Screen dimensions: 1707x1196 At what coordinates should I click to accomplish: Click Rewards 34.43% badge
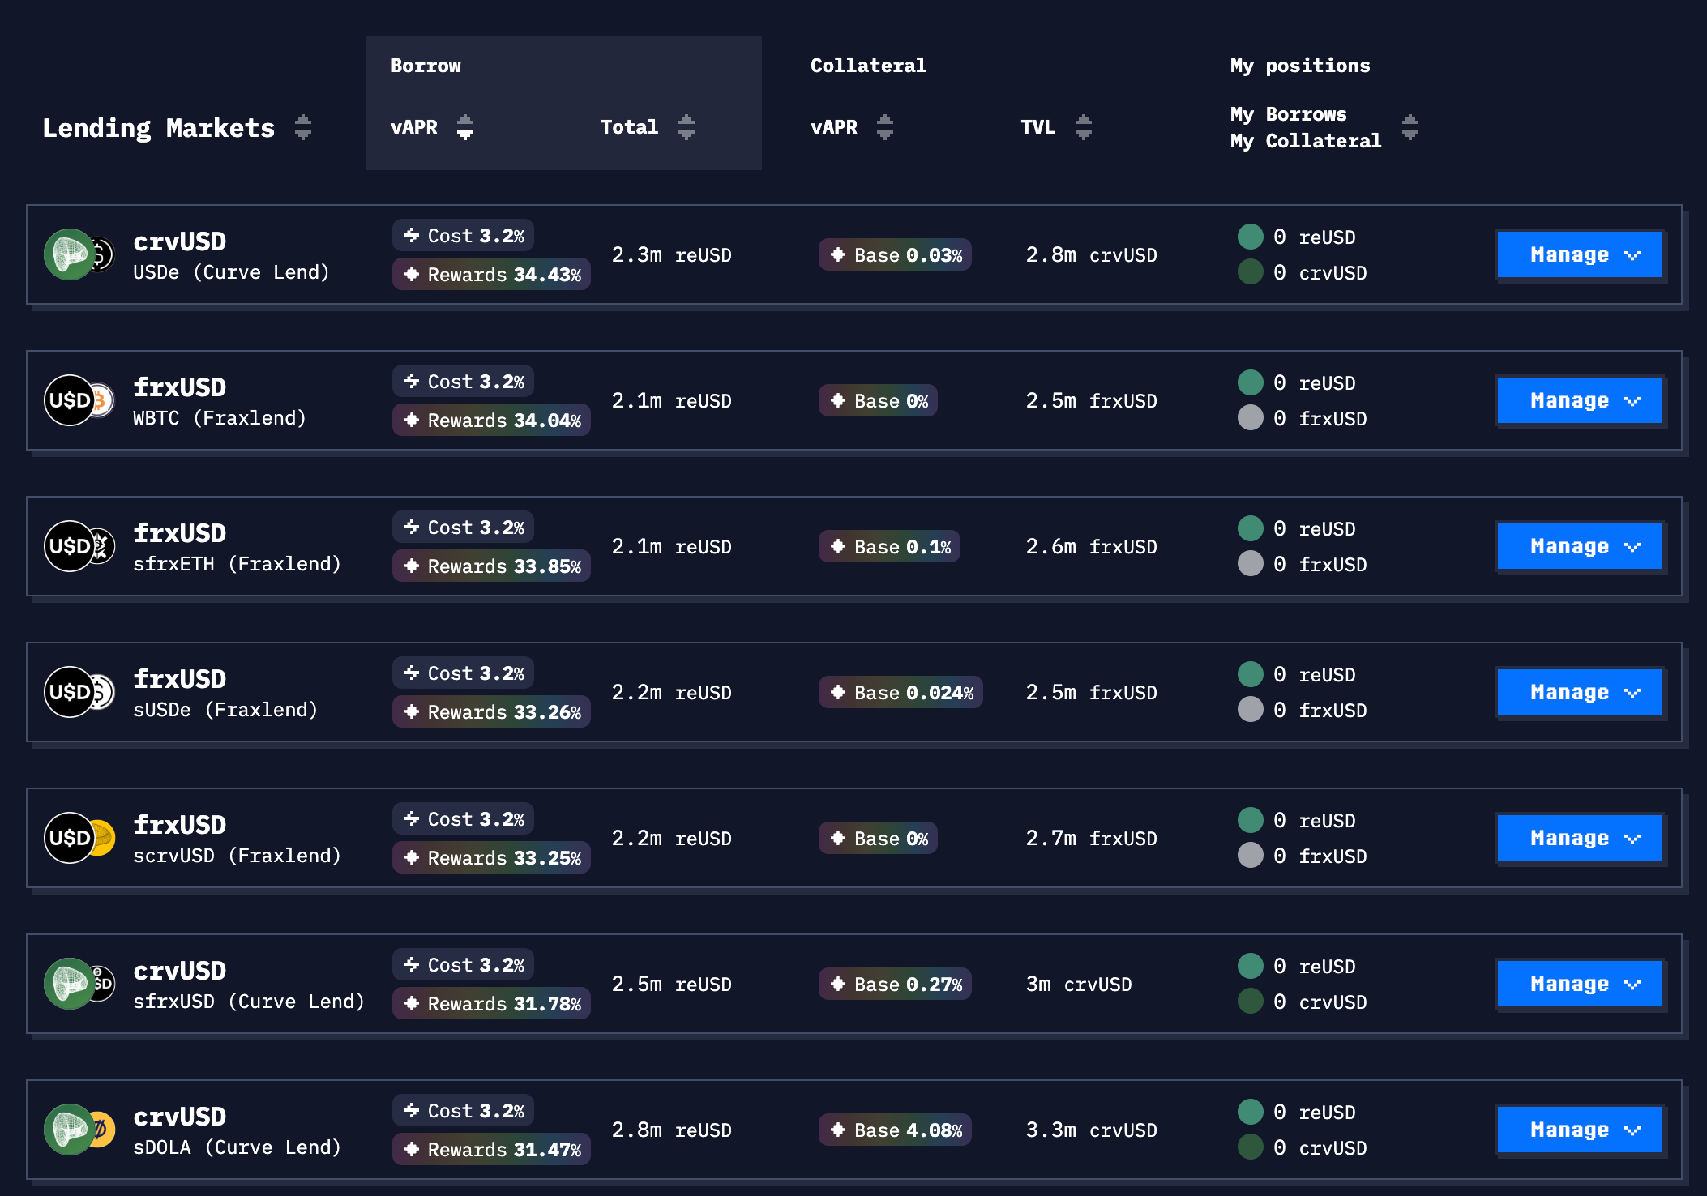click(492, 274)
